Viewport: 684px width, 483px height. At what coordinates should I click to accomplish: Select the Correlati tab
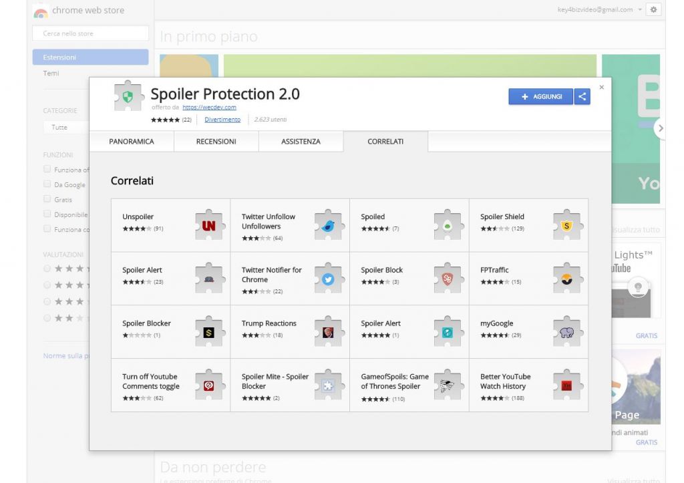pos(385,142)
